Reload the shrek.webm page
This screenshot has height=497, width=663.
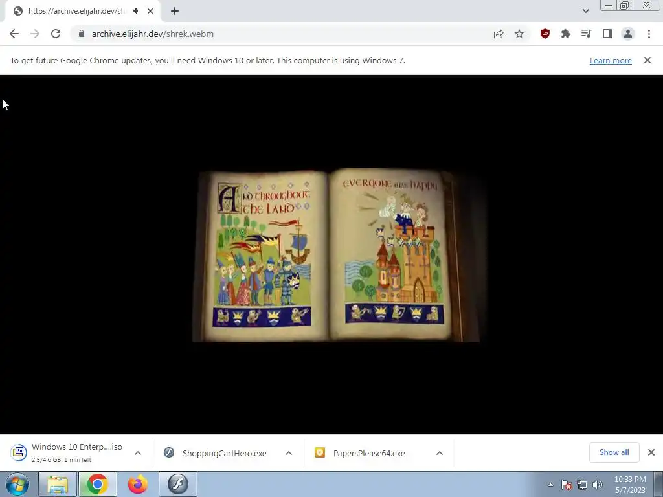(56, 34)
